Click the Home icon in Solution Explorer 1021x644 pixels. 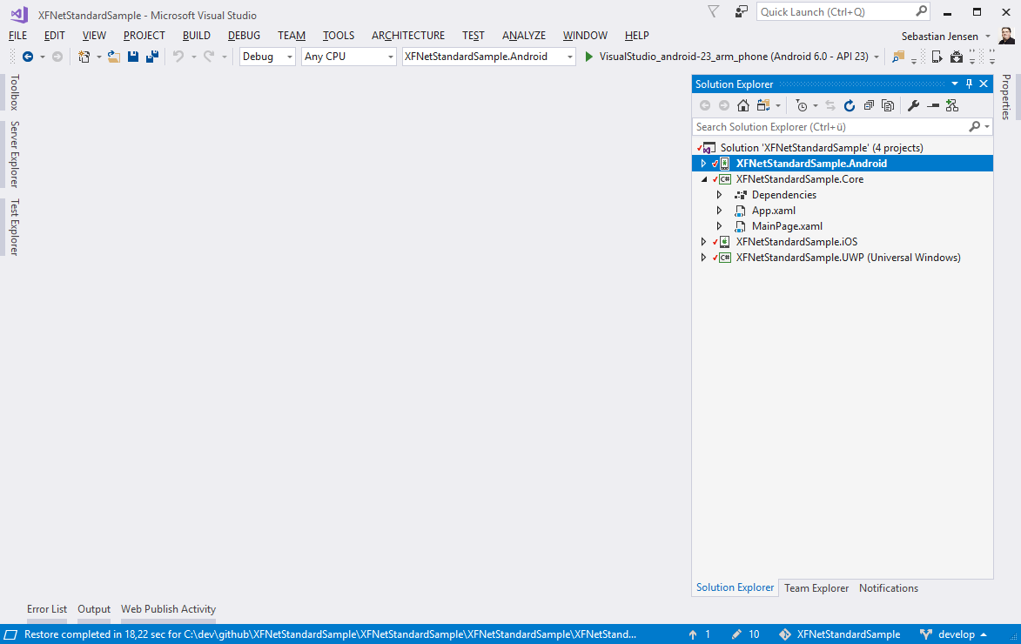point(742,105)
